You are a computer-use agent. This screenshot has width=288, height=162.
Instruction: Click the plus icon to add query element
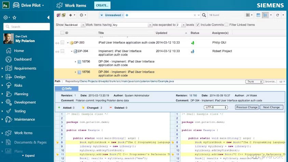coord(127,15)
